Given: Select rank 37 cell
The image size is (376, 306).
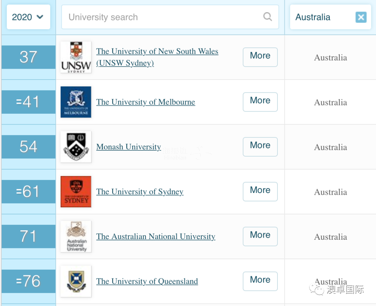Looking at the screenshot, I should [x=29, y=57].
